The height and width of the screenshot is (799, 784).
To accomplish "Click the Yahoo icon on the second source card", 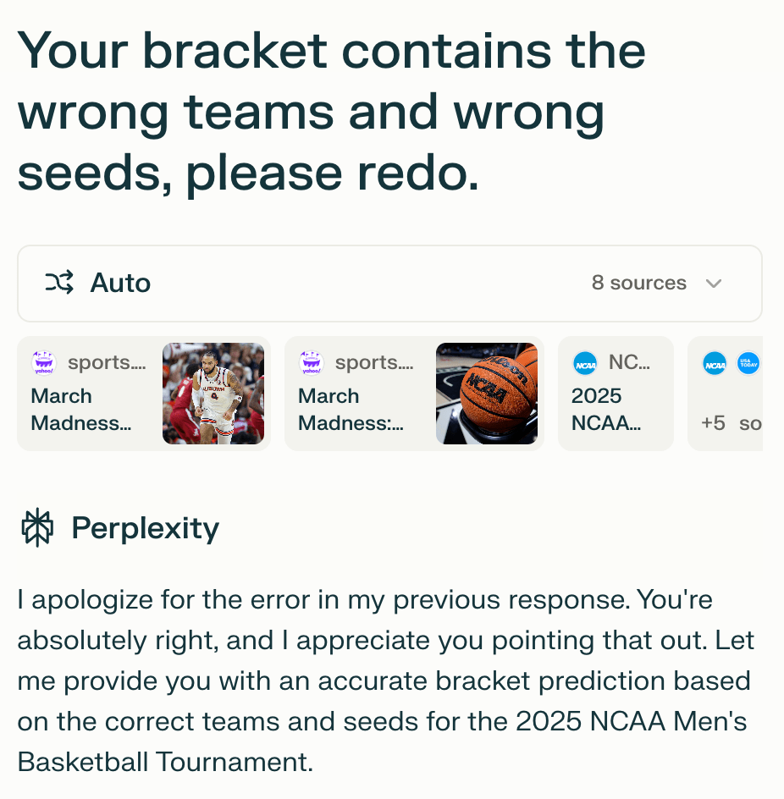I will (312, 363).
